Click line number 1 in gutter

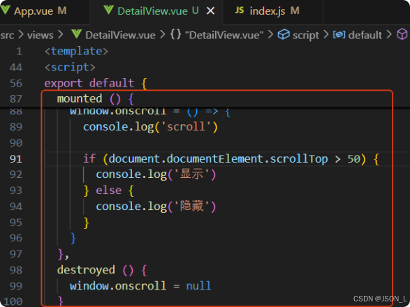[19, 51]
